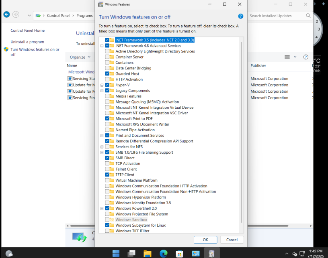The height and width of the screenshot is (258, 328).
Task: Click the updates list horizontal scrollbar
Action: 179,225
